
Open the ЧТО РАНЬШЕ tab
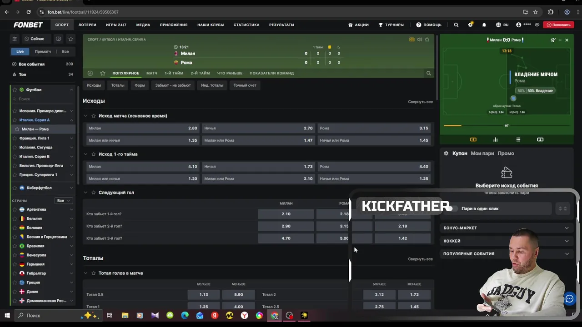(230, 73)
